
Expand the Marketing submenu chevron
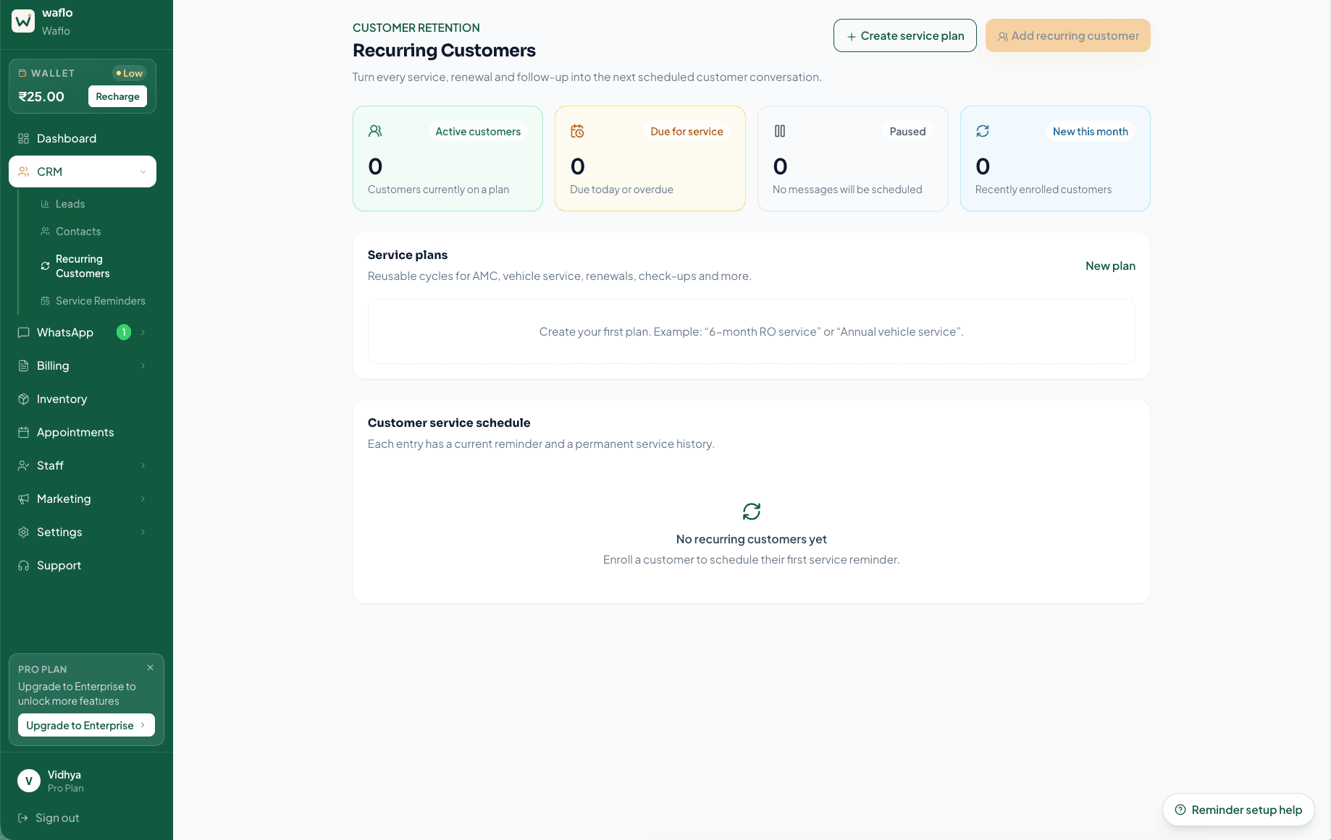143,499
